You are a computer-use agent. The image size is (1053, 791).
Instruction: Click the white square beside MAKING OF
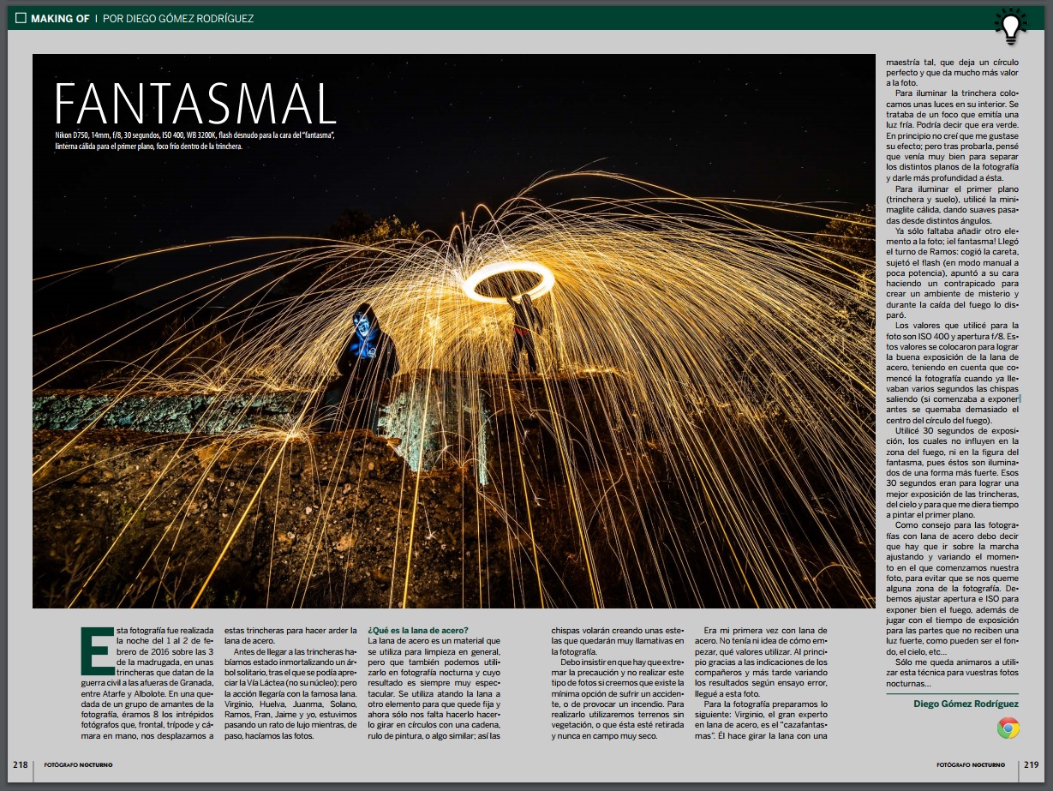point(21,18)
